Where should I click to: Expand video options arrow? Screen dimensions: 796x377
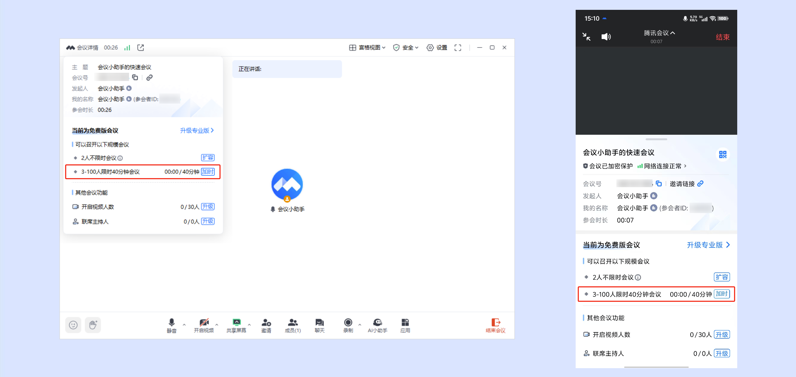(217, 325)
